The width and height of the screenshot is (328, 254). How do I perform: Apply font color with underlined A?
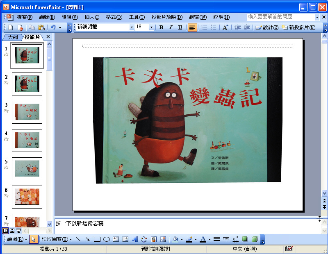coord(203,239)
